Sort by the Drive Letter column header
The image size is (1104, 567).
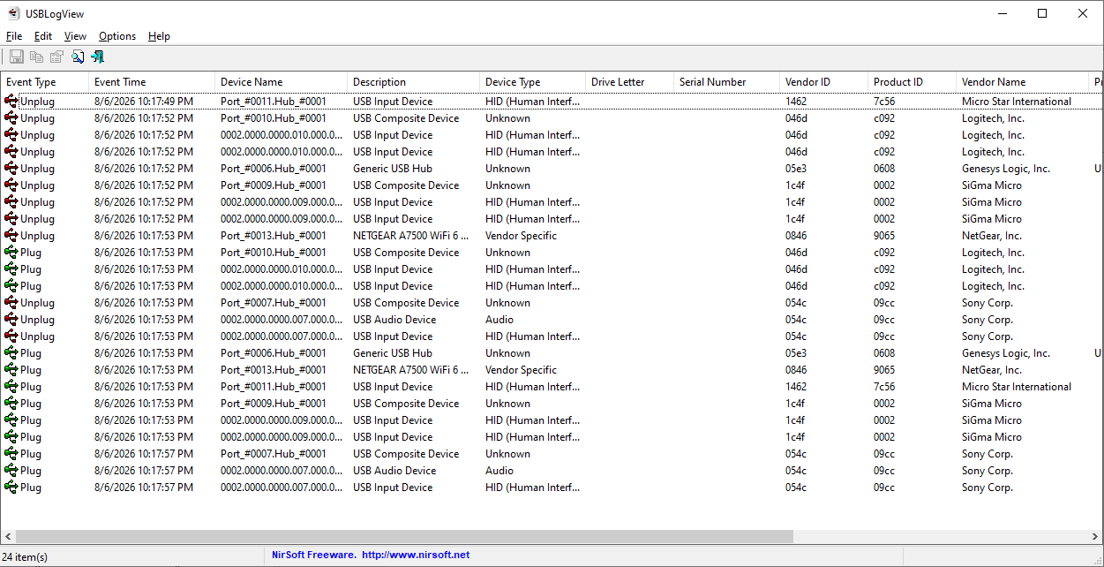tap(630, 82)
